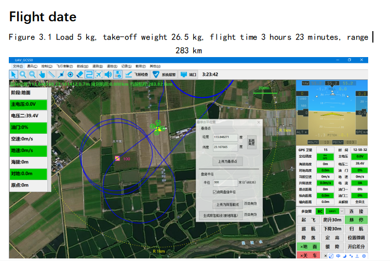The width and height of the screenshot is (390, 261).
Task: Click the 降落 land button
Action: [x=308, y=238]
